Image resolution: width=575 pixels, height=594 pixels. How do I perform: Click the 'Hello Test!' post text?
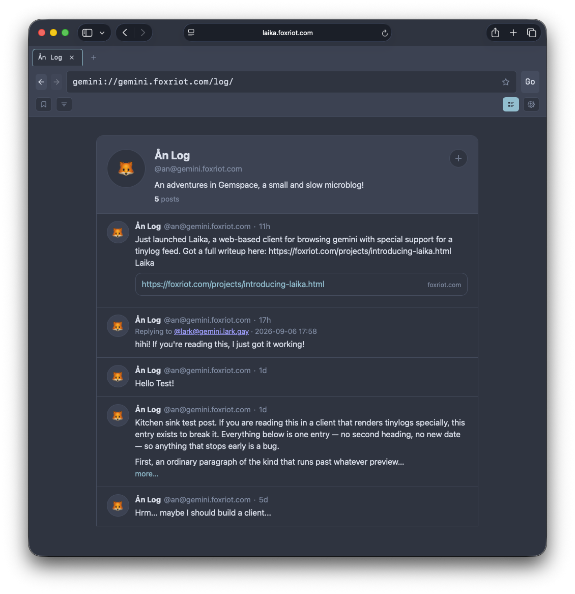click(155, 384)
